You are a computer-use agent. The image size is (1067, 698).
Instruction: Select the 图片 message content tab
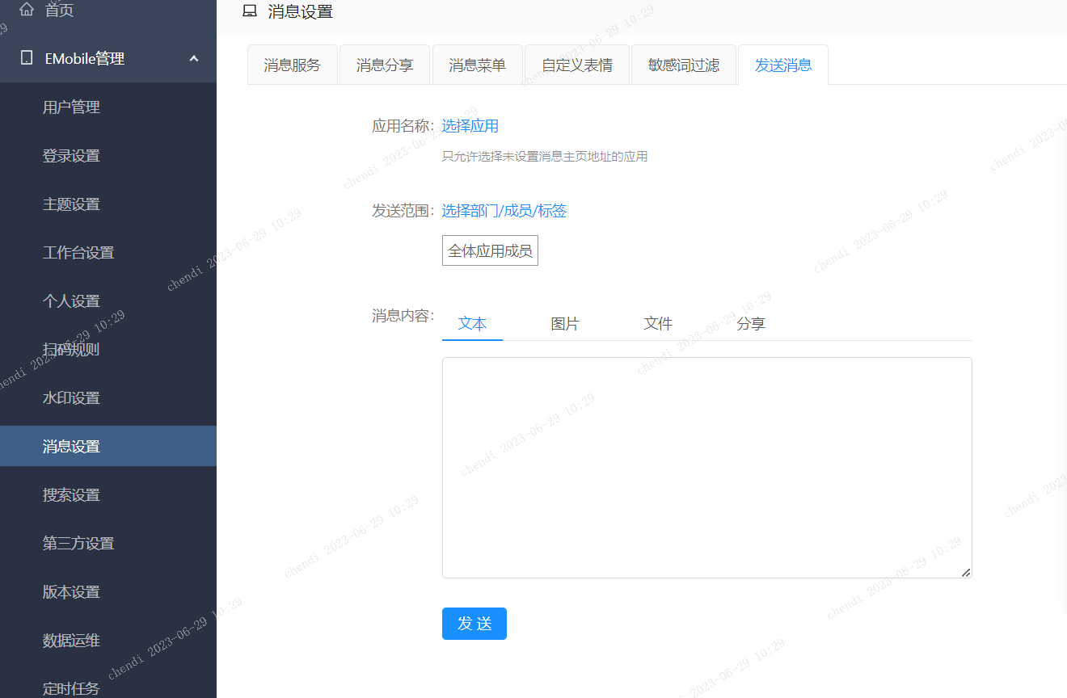click(565, 324)
